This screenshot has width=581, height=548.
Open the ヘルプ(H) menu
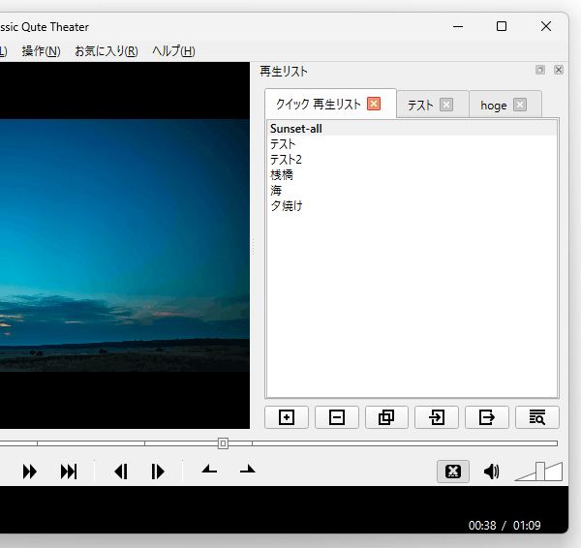point(173,51)
